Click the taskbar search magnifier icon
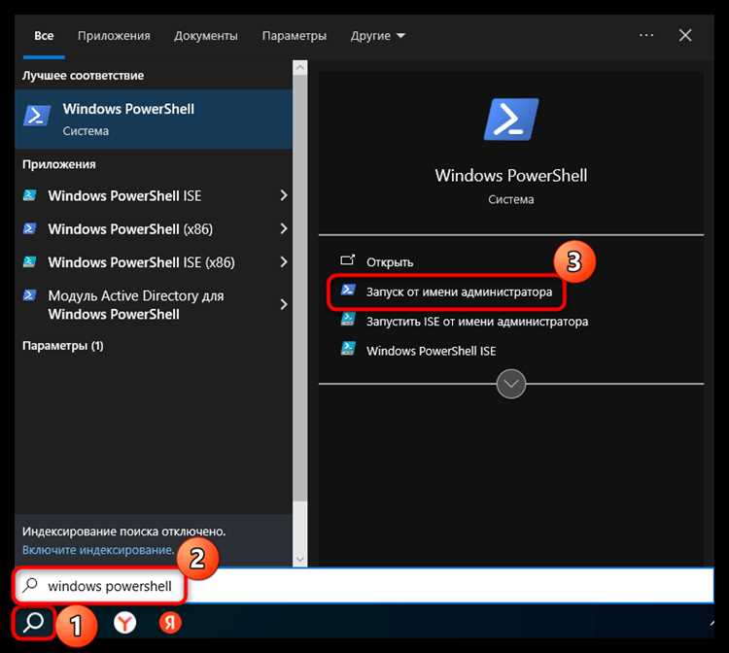 [x=33, y=622]
